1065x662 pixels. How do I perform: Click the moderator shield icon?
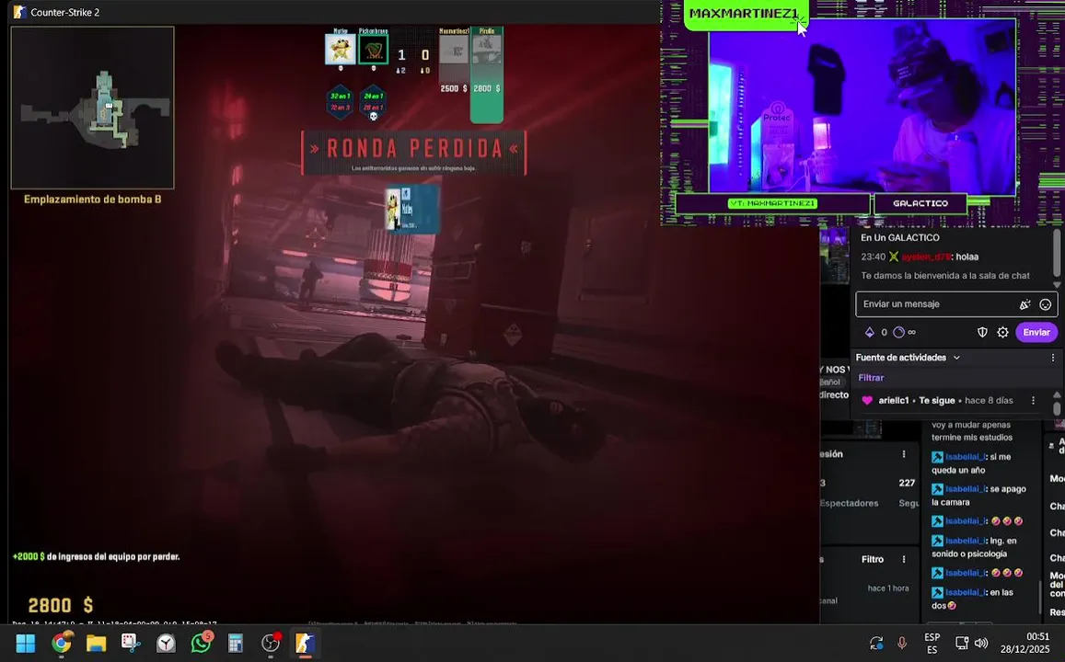[982, 332]
